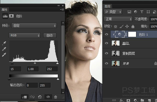Switch to the 属性 tab

[x=4, y=10]
